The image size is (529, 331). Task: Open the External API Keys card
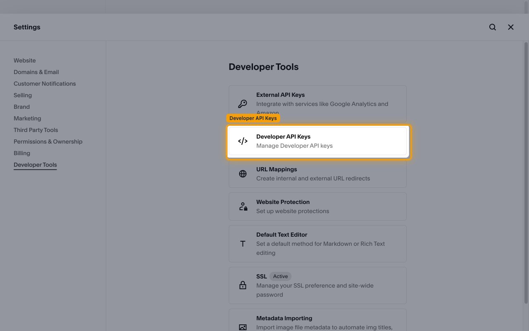[317, 104]
